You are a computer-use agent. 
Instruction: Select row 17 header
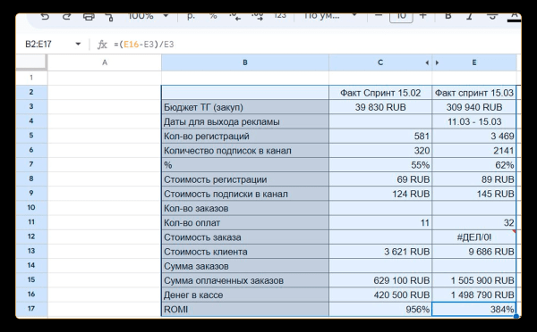coord(31,309)
